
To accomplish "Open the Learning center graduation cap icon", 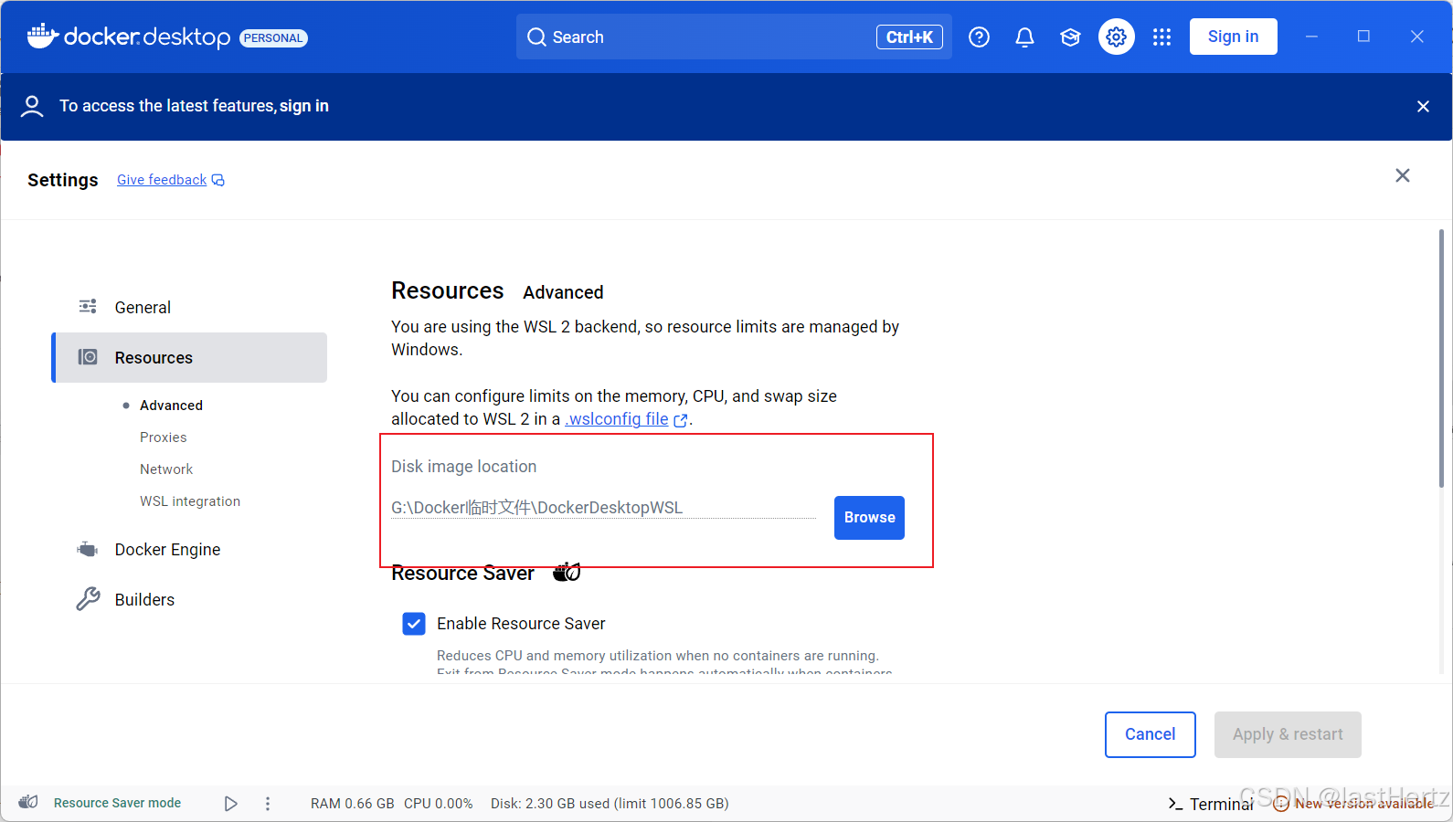I will (1070, 37).
